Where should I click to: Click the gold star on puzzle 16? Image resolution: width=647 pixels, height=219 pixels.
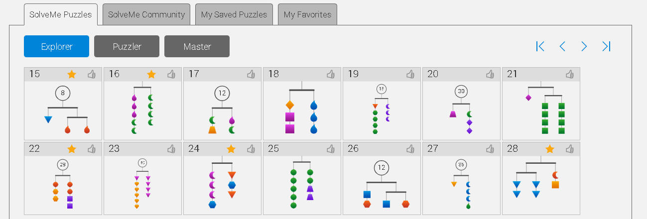[x=151, y=74]
